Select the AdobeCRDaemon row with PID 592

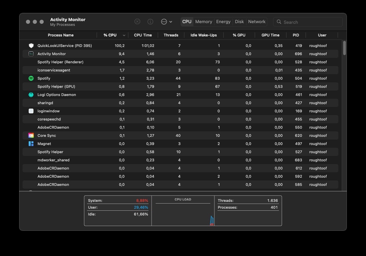[180, 176]
